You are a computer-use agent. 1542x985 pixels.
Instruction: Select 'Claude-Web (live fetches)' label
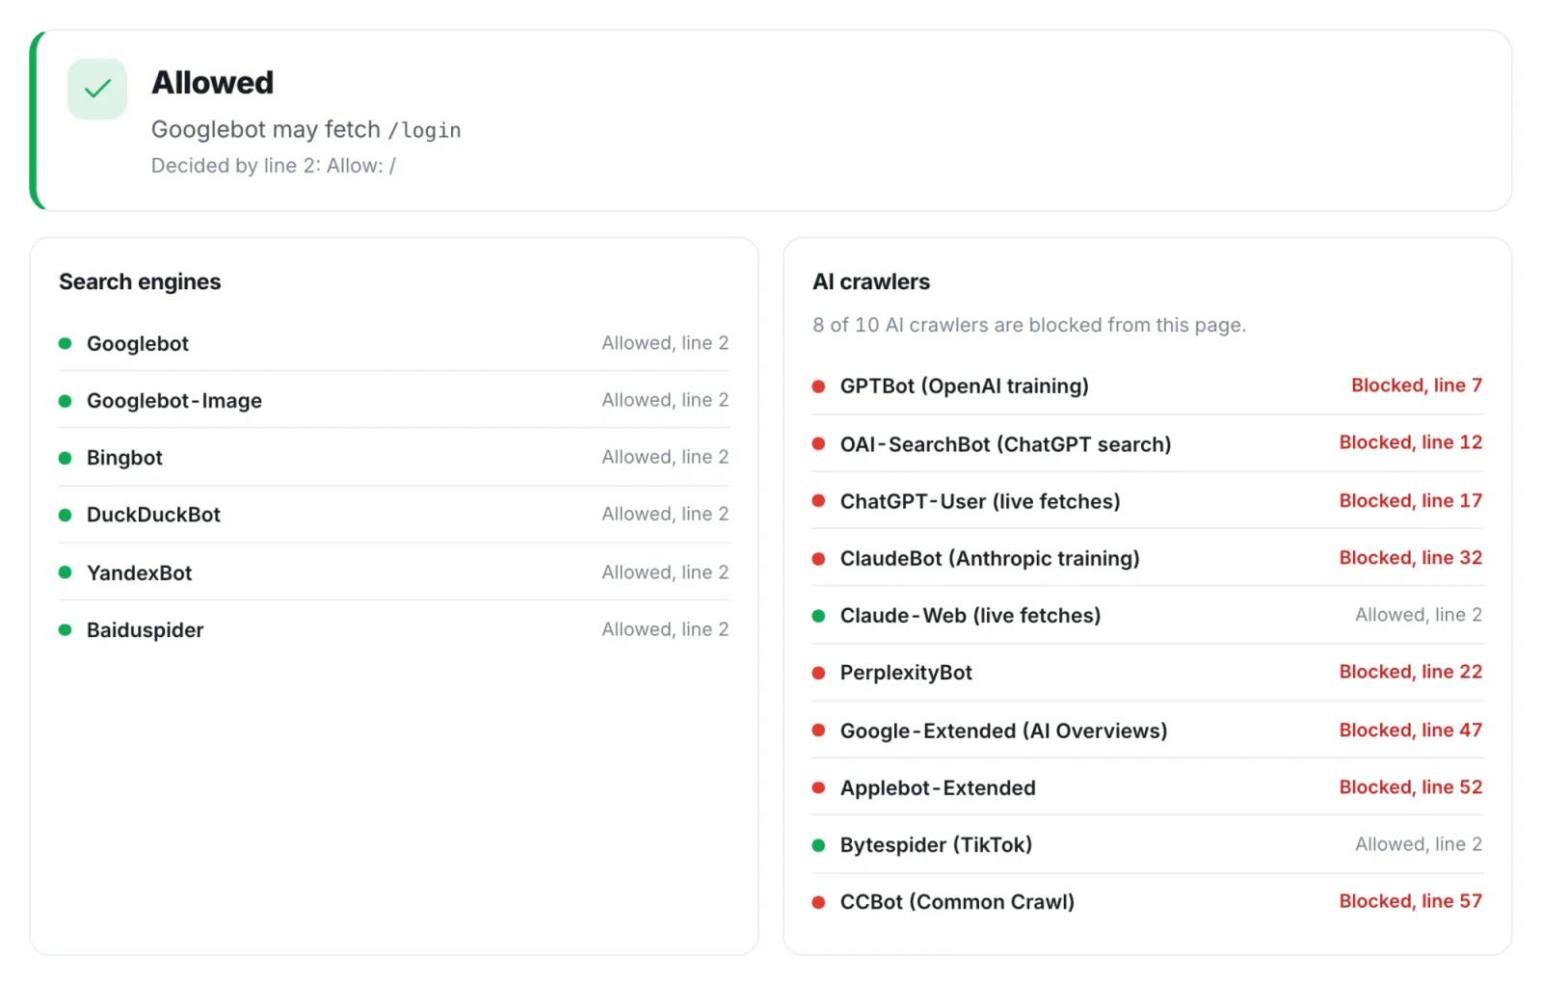point(970,616)
